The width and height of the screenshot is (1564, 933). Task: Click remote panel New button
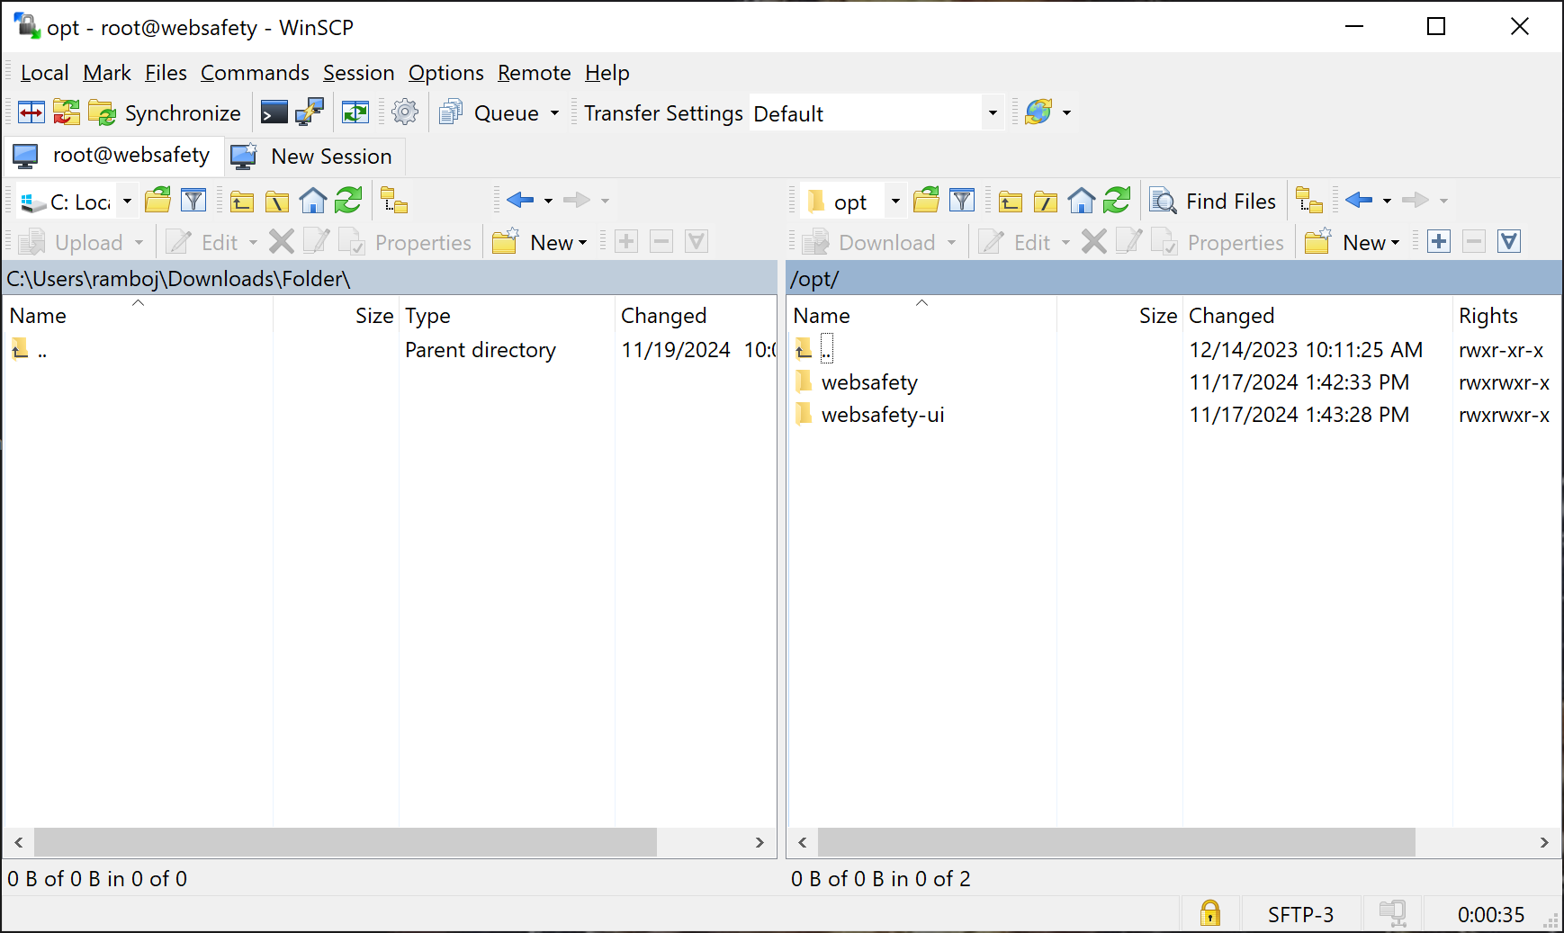click(1353, 242)
